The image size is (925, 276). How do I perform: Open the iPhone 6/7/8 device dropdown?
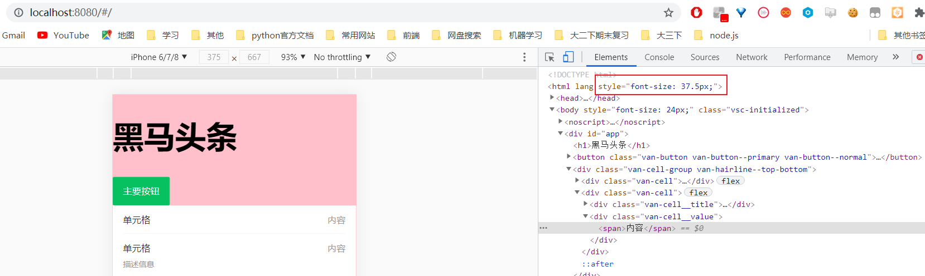coord(158,57)
